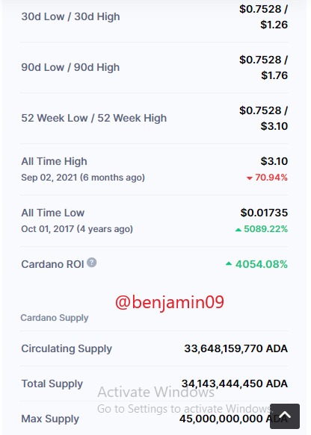Click the green up arrow beside 4054.08%
311x435 pixels.
point(229,264)
